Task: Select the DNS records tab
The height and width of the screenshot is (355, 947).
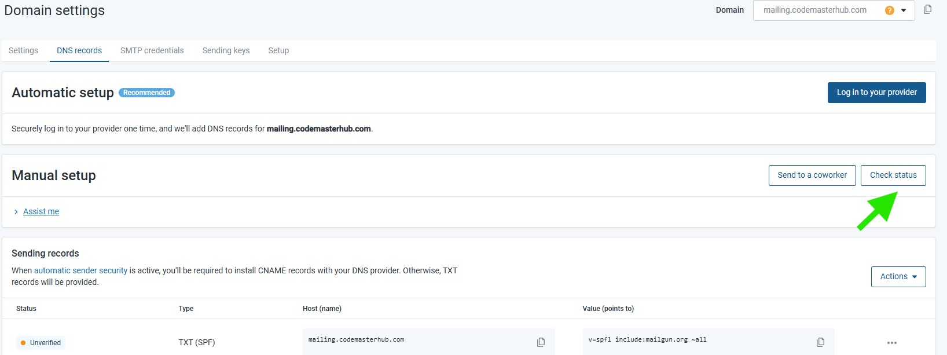Action: [x=79, y=50]
